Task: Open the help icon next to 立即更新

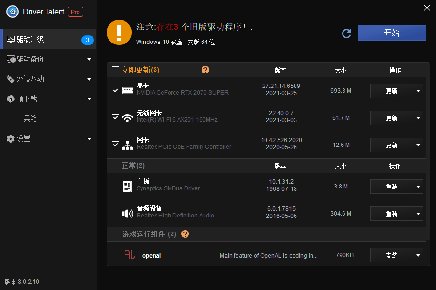Action: pyautogui.click(x=205, y=70)
